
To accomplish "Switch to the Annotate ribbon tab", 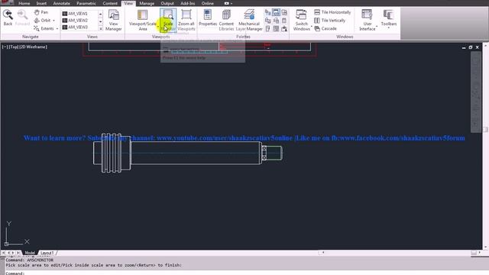I will [x=61, y=3].
